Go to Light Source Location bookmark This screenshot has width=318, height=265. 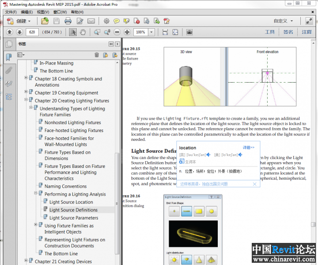click(x=71, y=202)
